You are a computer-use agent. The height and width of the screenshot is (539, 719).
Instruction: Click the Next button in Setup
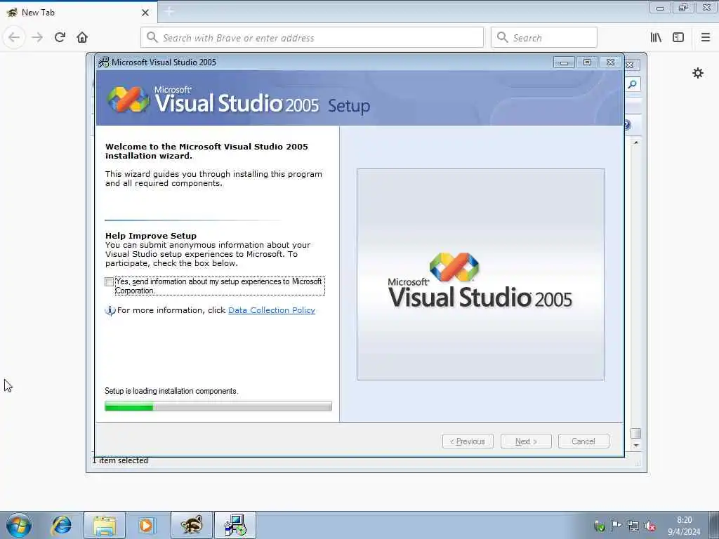coord(526,441)
